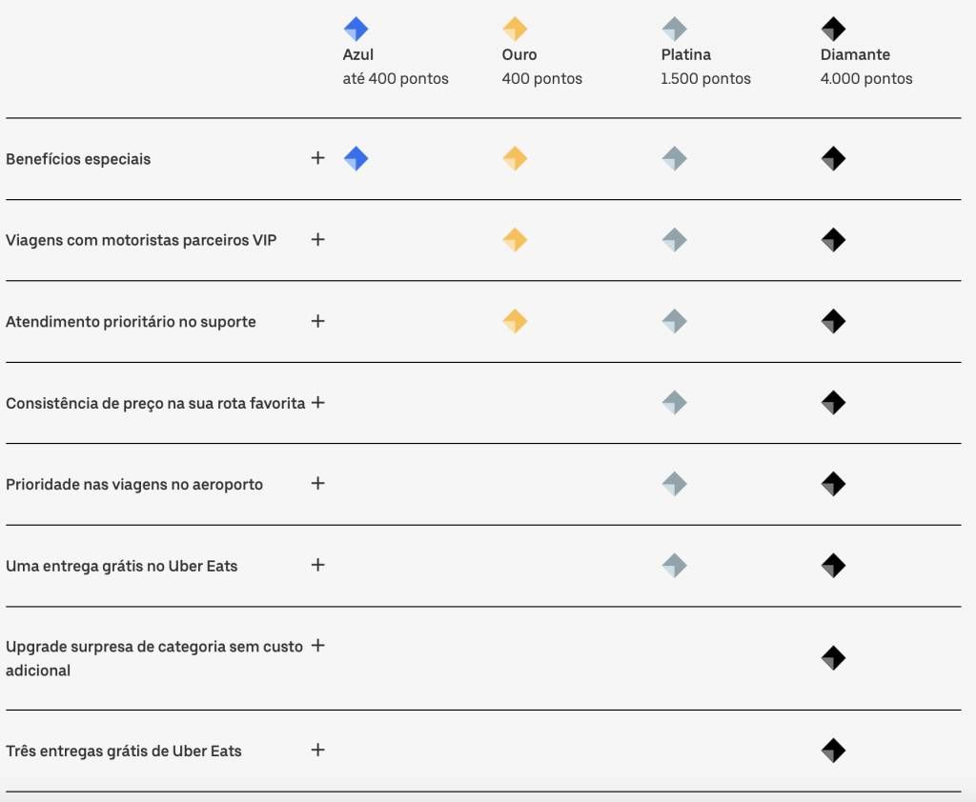976x802 pixels.
Task: Click the gold Ouro tier diamond in header
Action: 515,29
